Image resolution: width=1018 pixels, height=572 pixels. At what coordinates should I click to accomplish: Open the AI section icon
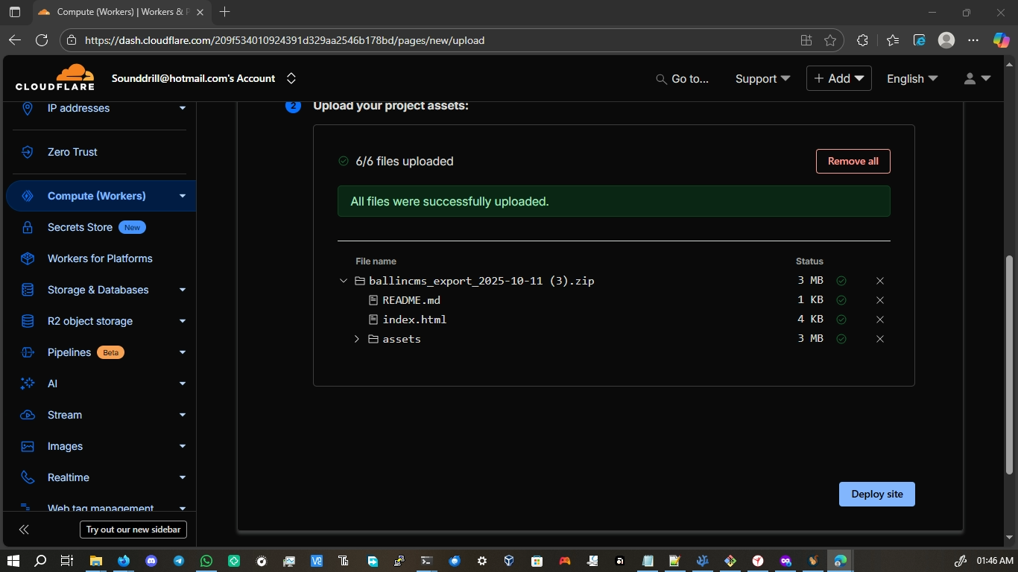(27, 384)
